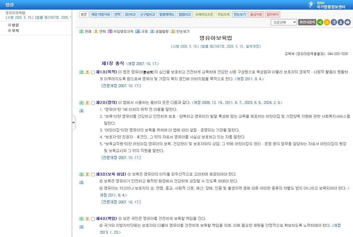Click the 연 icon beside 제1조(목적)
Screen dimensions: 353x237
pos(87,72)
